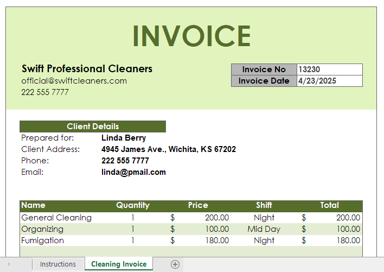
Task: Add a new sheet with plus icon
Action: [175, 264]
